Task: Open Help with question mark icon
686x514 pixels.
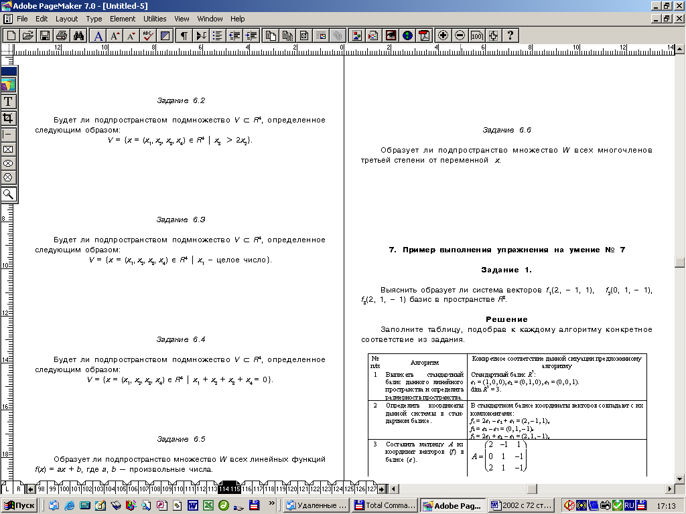Action: click(x=510, y=35)
